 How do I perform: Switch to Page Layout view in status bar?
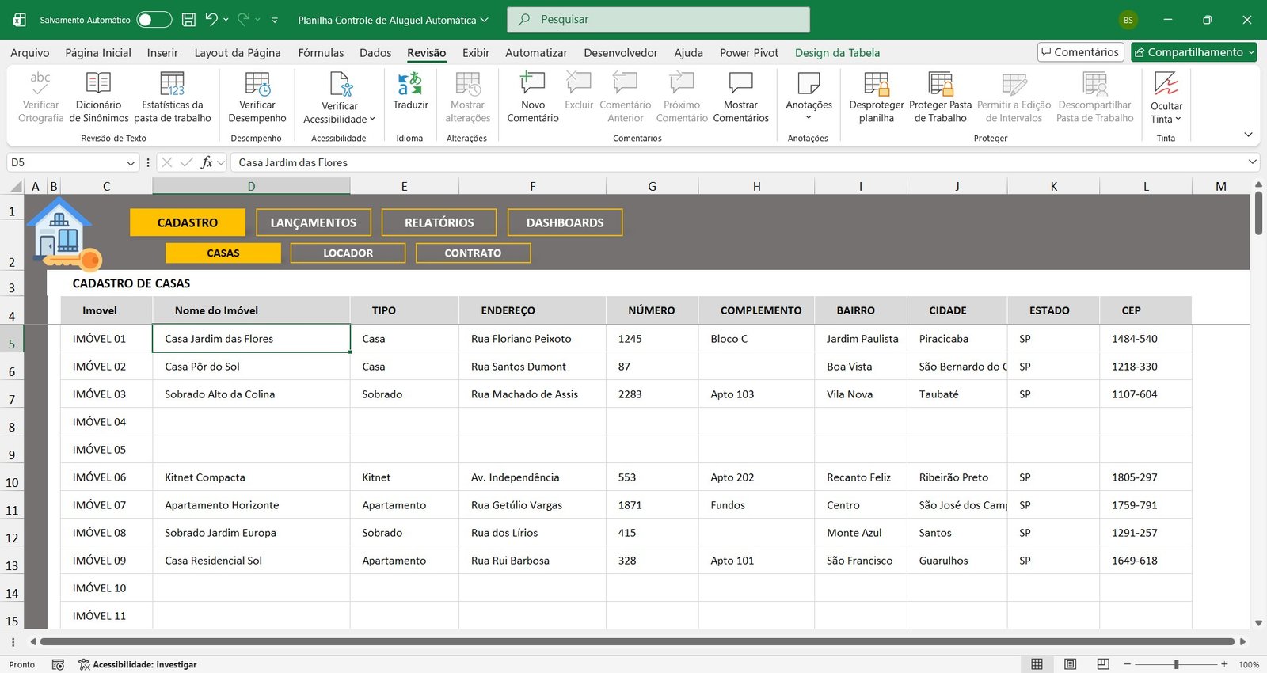coord(1070,664)
